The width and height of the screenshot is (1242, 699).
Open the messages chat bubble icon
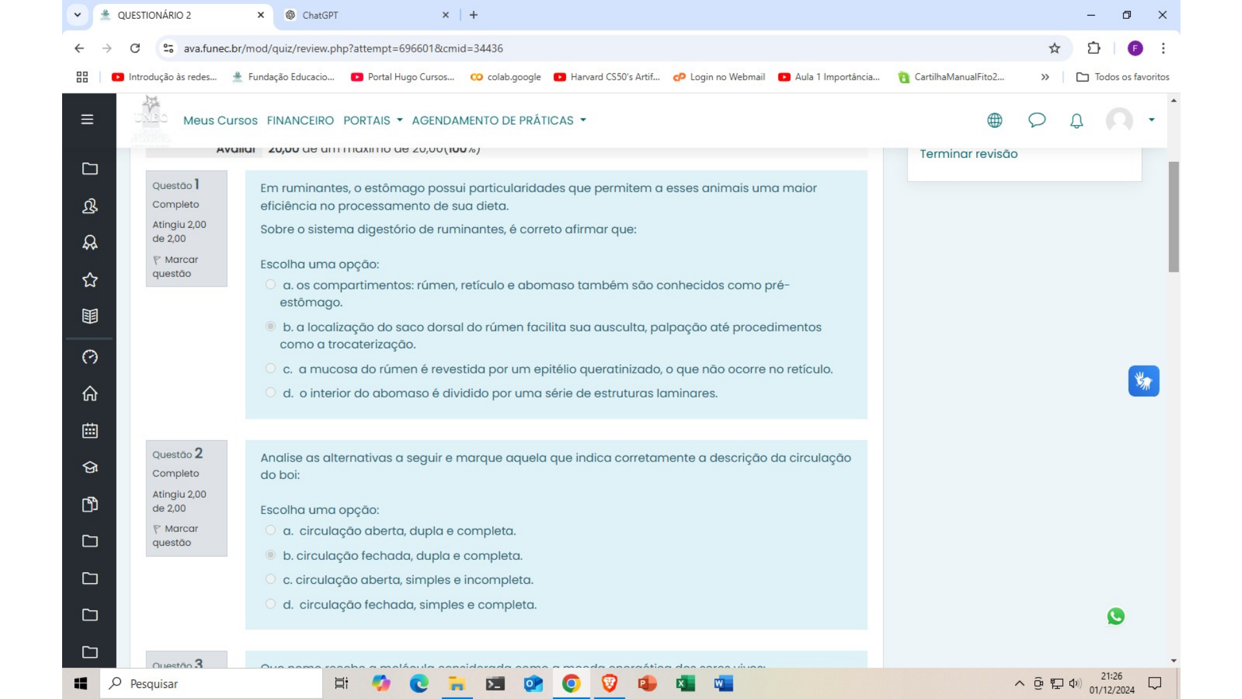[1036, 120]
